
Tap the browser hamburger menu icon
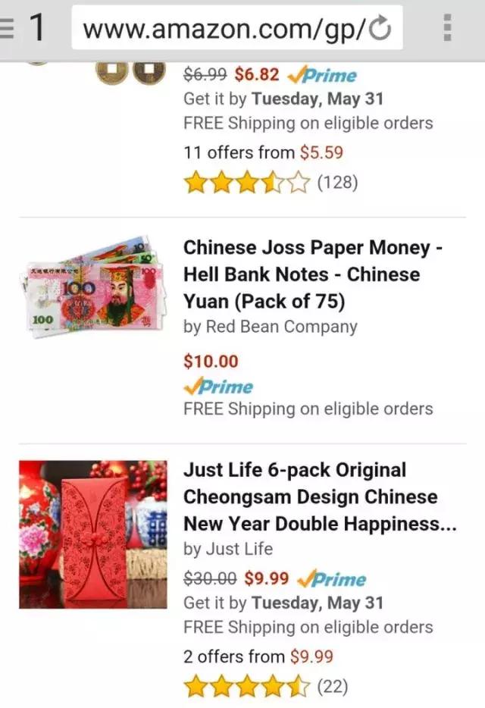[x=7, y=27]
